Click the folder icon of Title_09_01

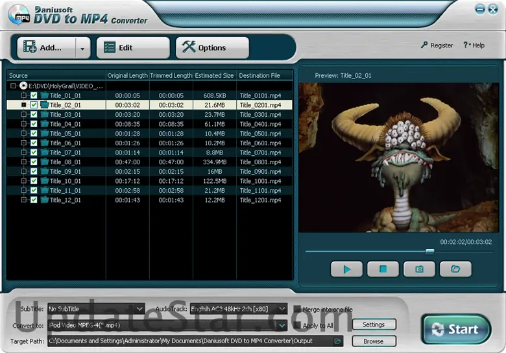click(45, 171)
